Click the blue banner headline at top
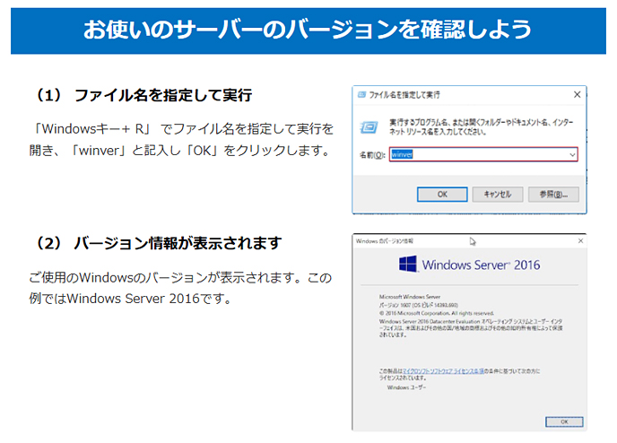Viewport: 617px width, 443px height. pyautogui.click(x=308, y=29)
